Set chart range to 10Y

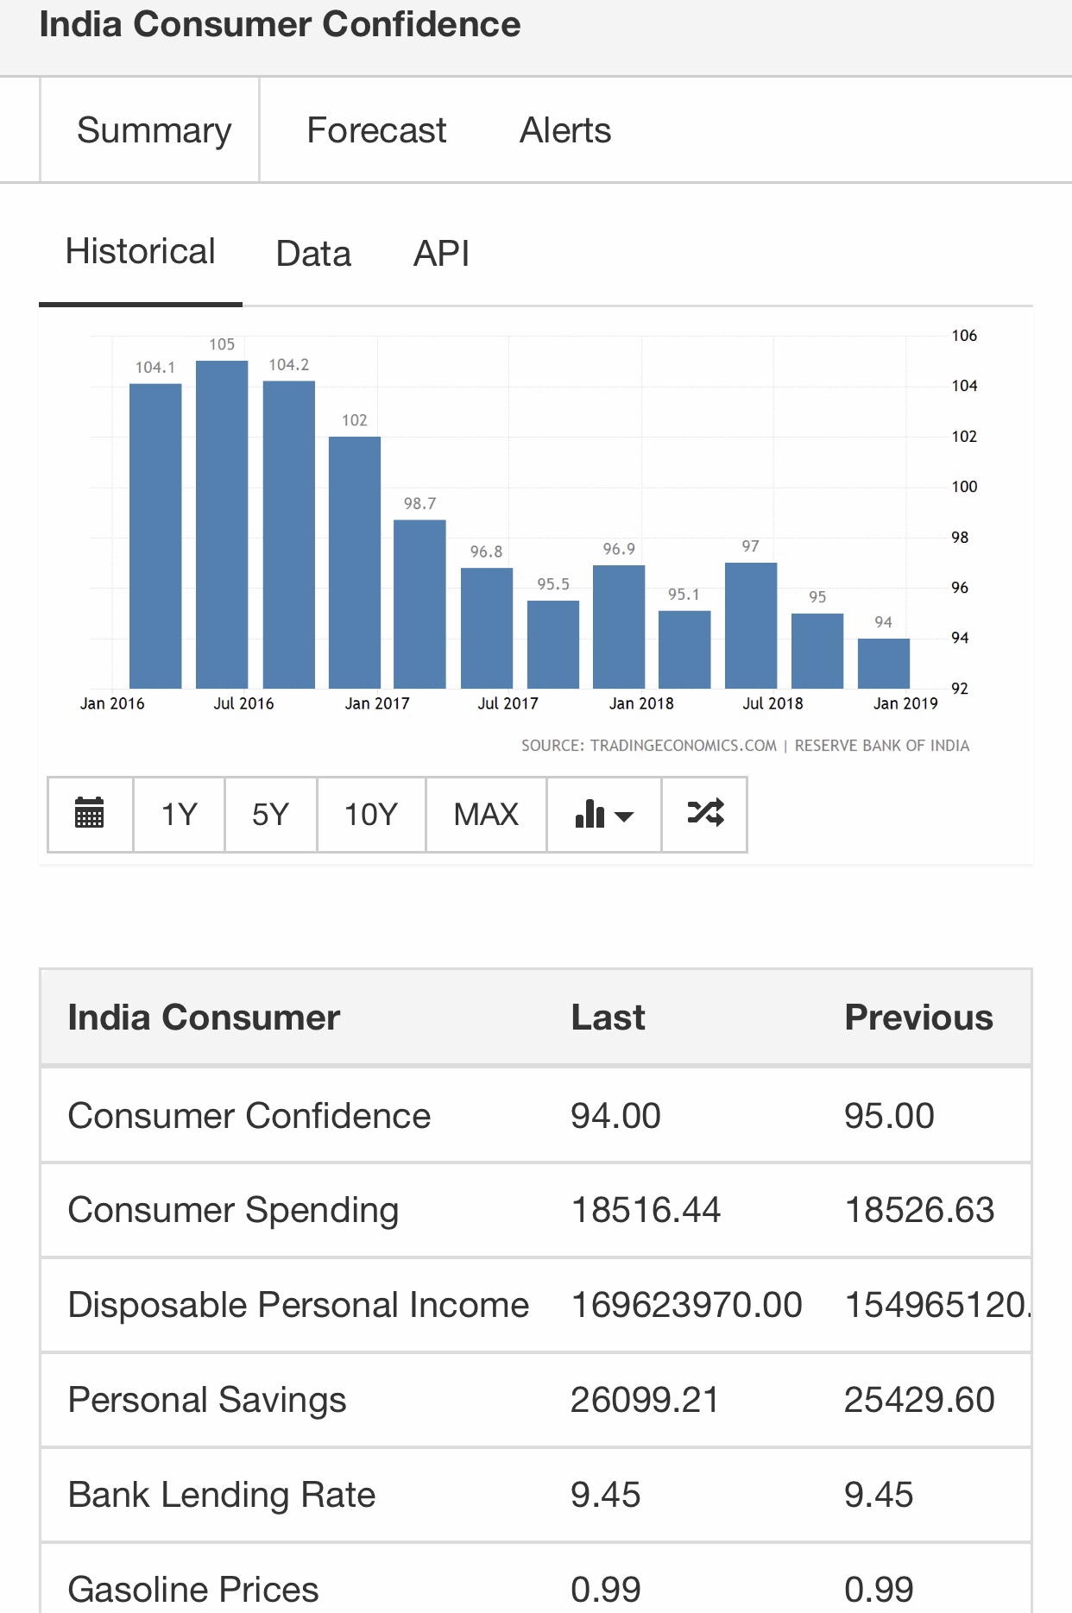point(371,814)
